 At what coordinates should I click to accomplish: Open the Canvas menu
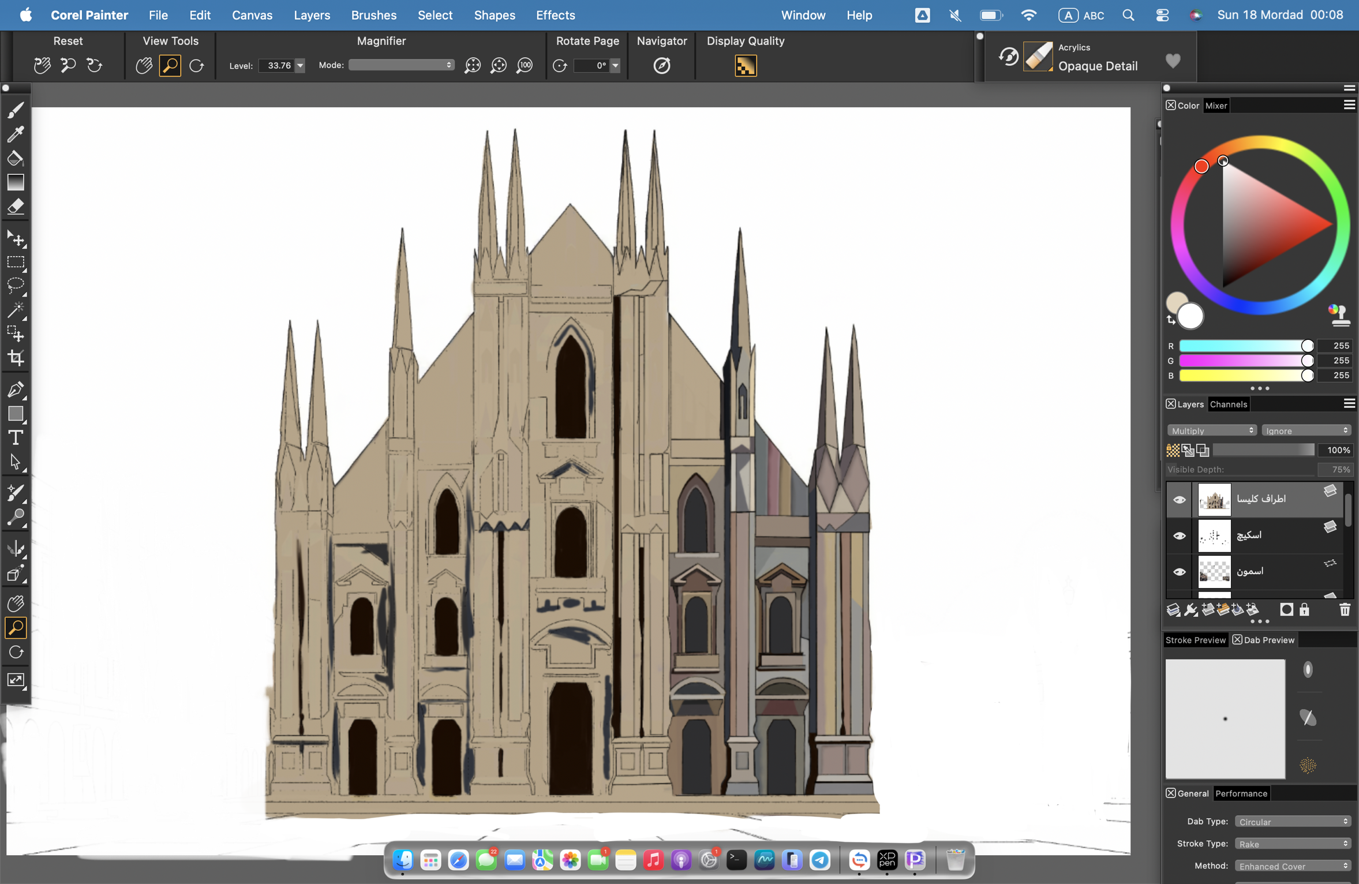point(252,15)
